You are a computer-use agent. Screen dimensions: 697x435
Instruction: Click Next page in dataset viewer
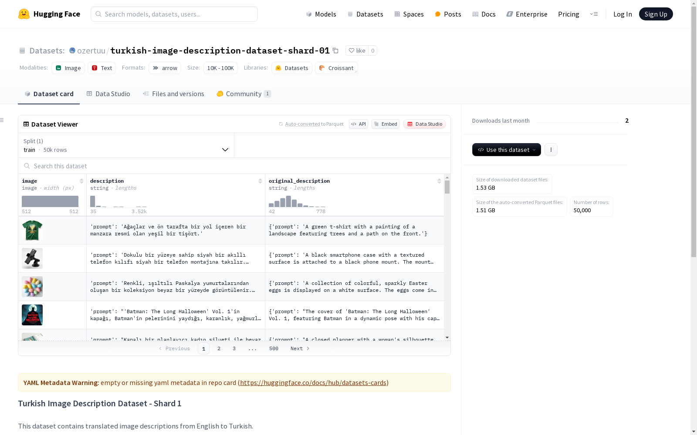[x=300, y=348]
